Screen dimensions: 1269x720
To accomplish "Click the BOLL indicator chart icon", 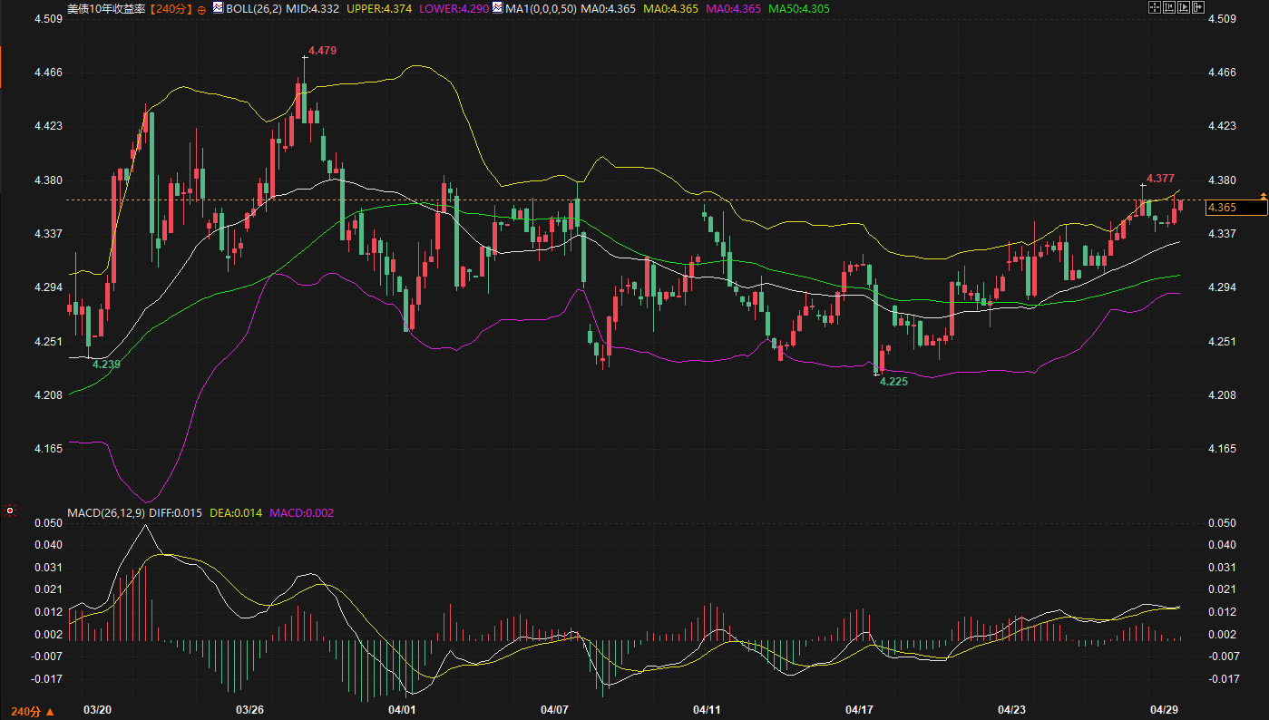I will [218, 8].
